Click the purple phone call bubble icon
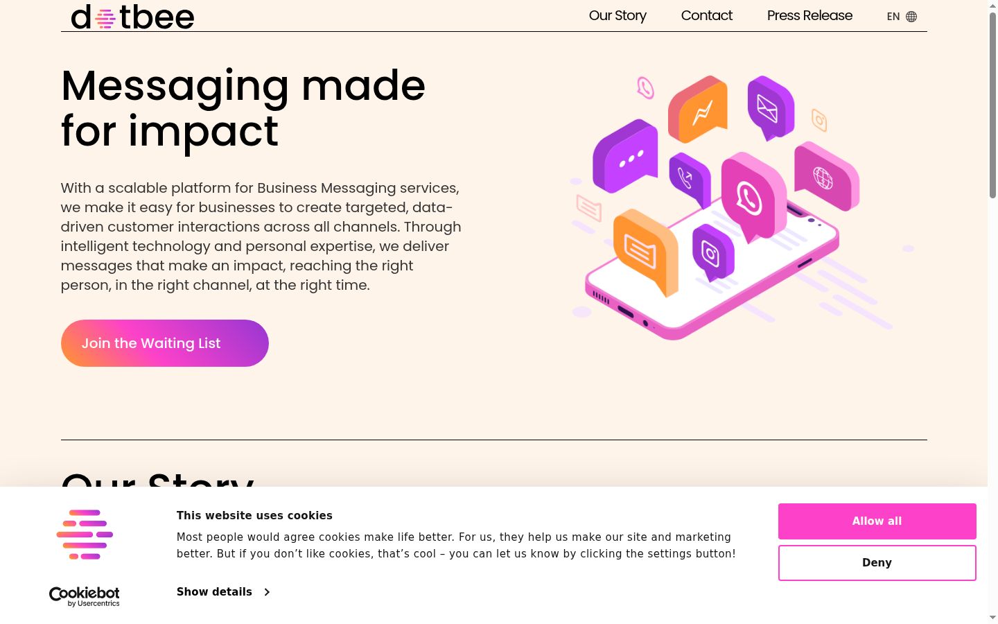Image resolution: width=998 pixels, height=624 pixels. click(690, 180)
